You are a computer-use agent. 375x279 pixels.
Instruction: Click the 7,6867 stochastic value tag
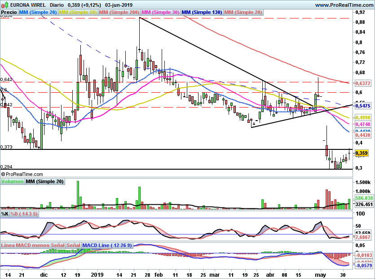363,237
